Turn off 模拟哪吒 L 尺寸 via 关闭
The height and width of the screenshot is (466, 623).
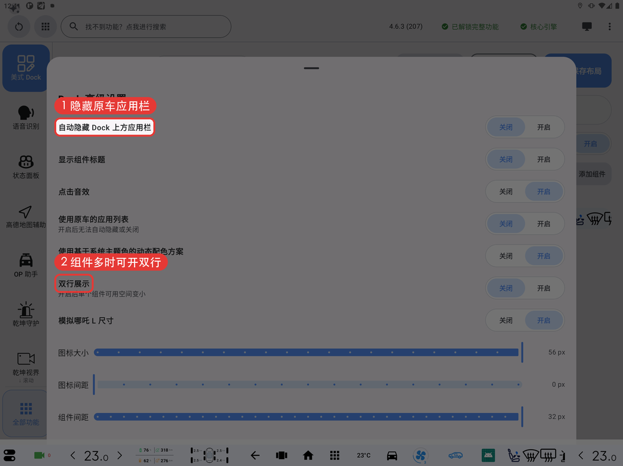coord(506,320)
